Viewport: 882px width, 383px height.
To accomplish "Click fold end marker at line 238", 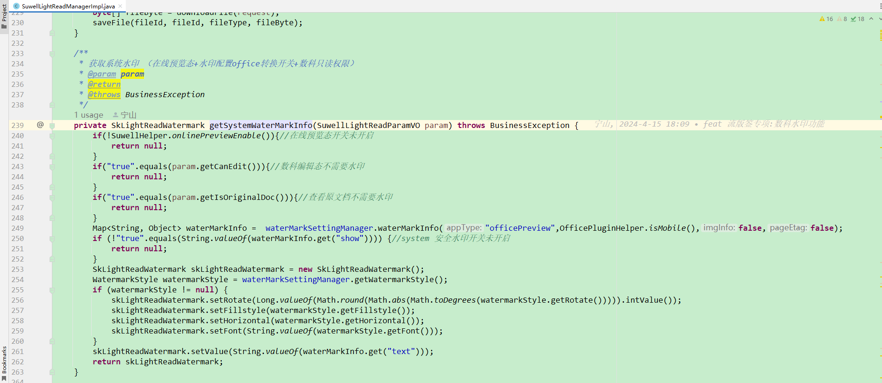I will [52, 105].
